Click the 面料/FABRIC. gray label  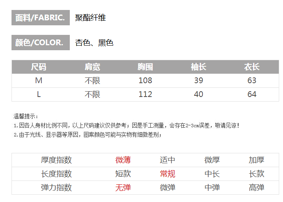coord(40,18)
